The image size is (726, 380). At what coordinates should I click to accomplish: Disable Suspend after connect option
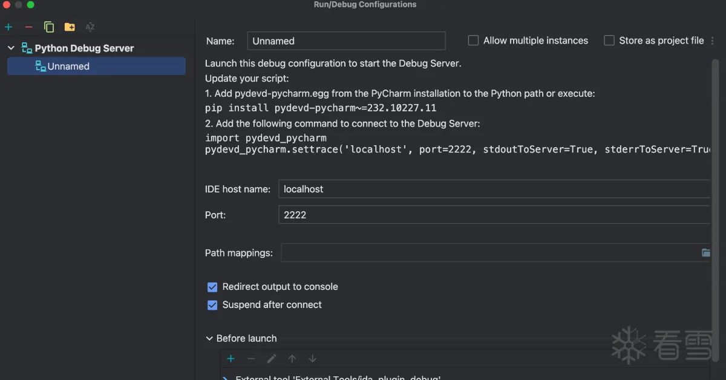pos(212,305)
